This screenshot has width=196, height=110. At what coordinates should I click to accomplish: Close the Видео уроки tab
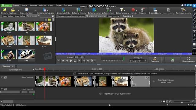click(x=119, y=16)
